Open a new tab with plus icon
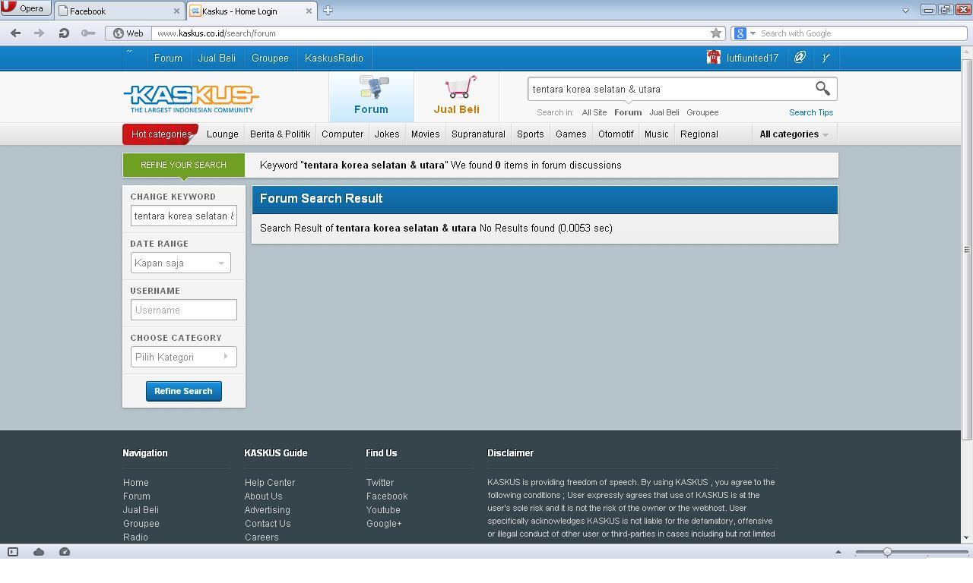 pyautogui.click(x=328, y=11)
